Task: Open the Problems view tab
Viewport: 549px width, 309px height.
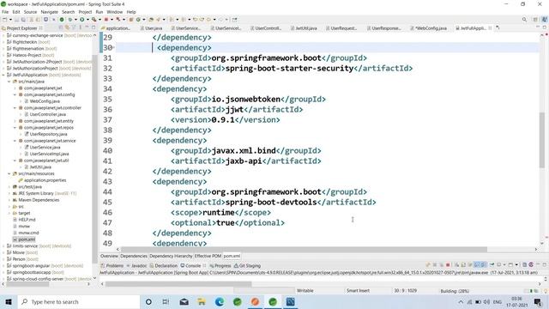Action: (112, 265)
